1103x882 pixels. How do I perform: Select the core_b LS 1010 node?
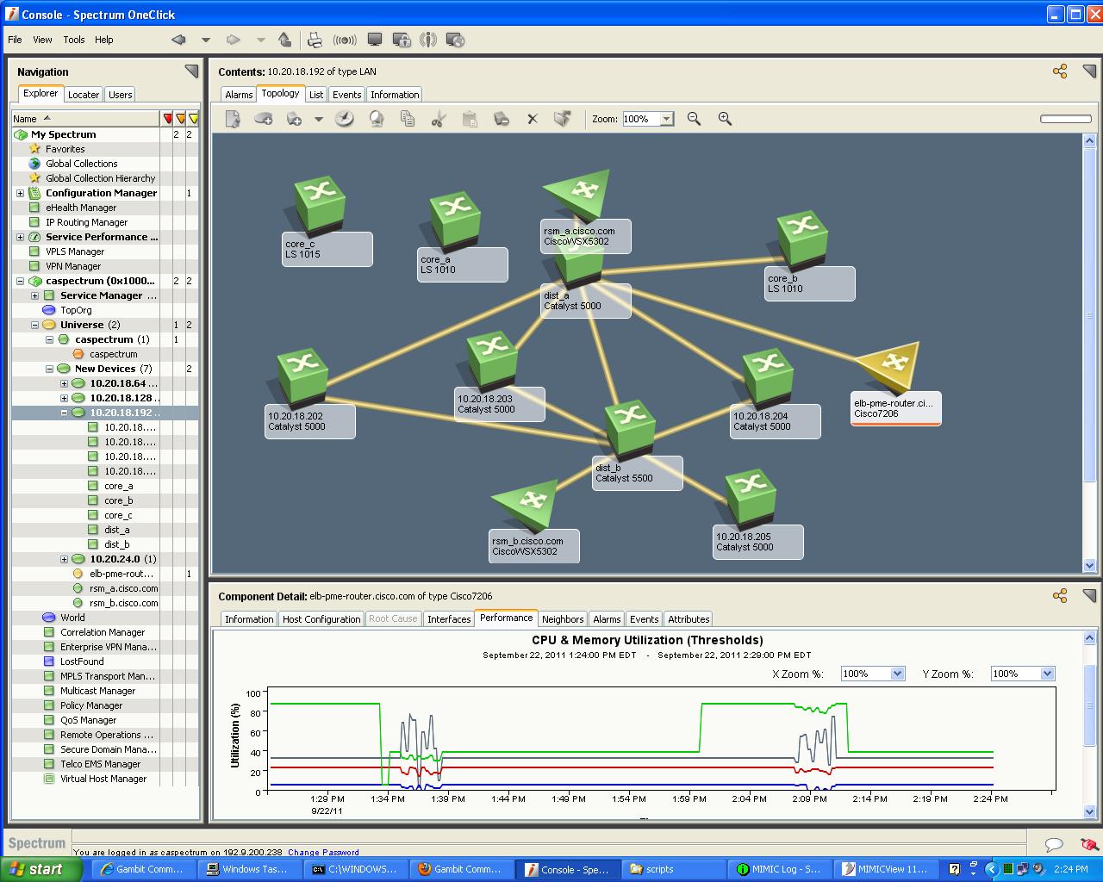(802, 239)
